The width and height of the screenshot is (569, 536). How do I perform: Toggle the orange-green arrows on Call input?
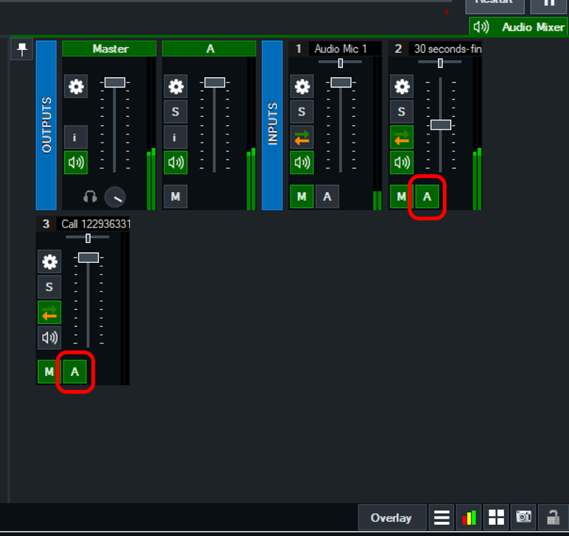coord(50,313)
